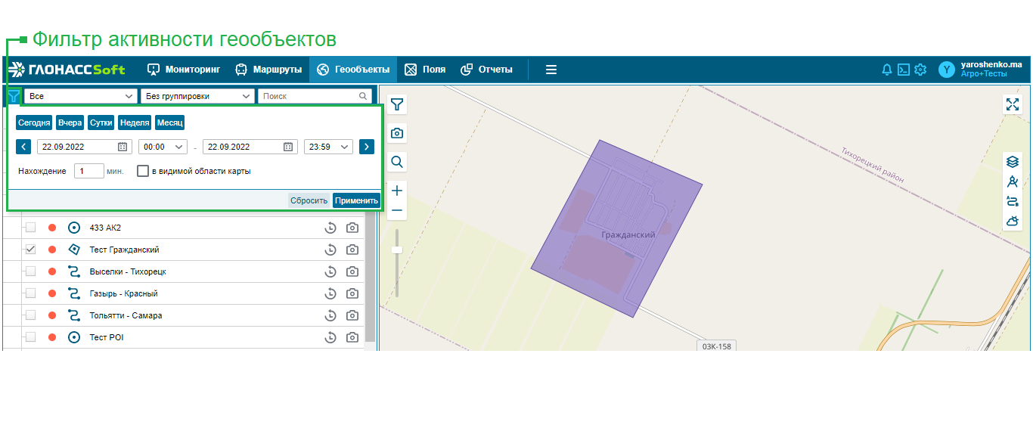
Task: Take map screenshot with camera icon
Action: click(396, 133)
